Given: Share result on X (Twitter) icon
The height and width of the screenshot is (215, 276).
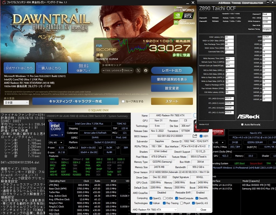Looking at the screenshot, I should pyautogui.click(x=138, y=71).
